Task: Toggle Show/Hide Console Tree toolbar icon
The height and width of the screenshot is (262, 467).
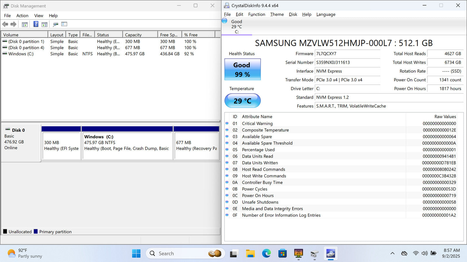Action: [x=25, y=24]
